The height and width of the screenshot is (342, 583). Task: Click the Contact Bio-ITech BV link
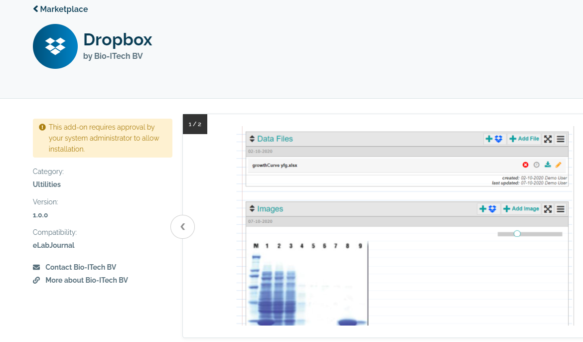click(80, 267)
